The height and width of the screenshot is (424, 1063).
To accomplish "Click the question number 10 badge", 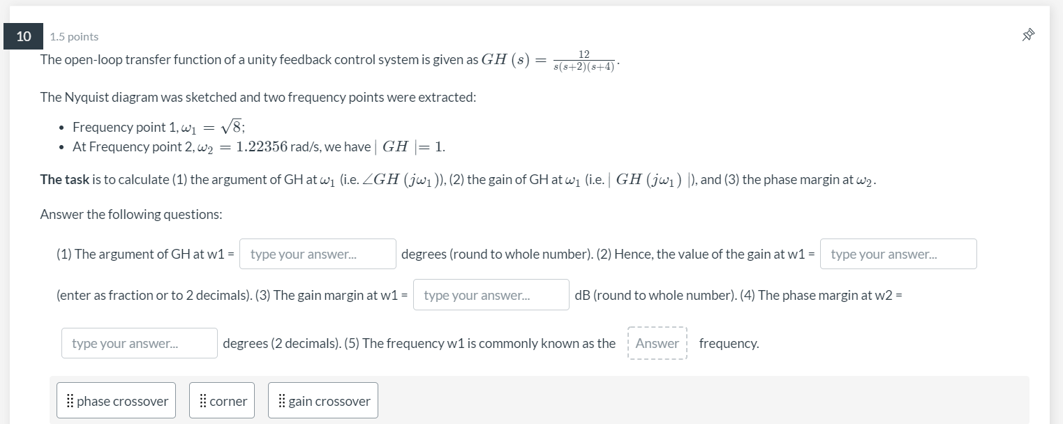I will pyautogui.click(x=23, y=36).
